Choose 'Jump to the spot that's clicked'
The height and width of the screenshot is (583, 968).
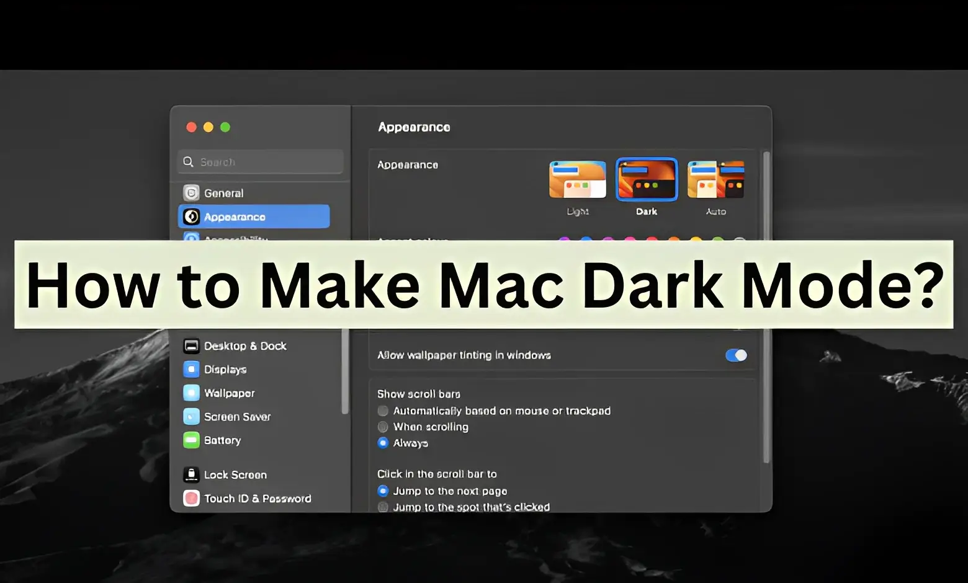(x=383, y=507)
